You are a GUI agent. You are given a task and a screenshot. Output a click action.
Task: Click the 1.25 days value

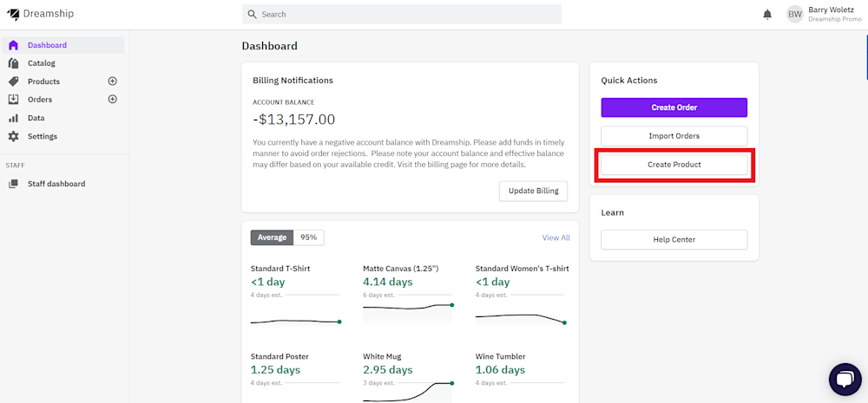(x=275, y=370)
